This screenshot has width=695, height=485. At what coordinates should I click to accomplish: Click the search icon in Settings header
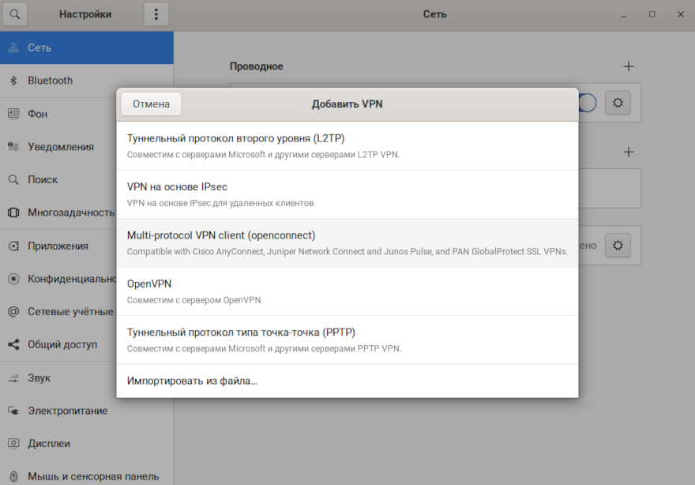pyautogui.click(x=15, y=14)
